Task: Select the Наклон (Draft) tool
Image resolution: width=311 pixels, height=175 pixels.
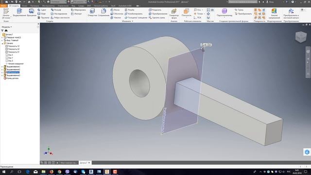Action: click(116, 17)
